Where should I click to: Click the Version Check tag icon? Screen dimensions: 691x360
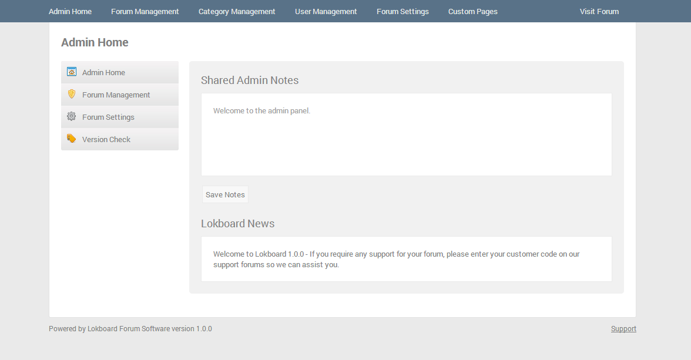coord(72,139)
